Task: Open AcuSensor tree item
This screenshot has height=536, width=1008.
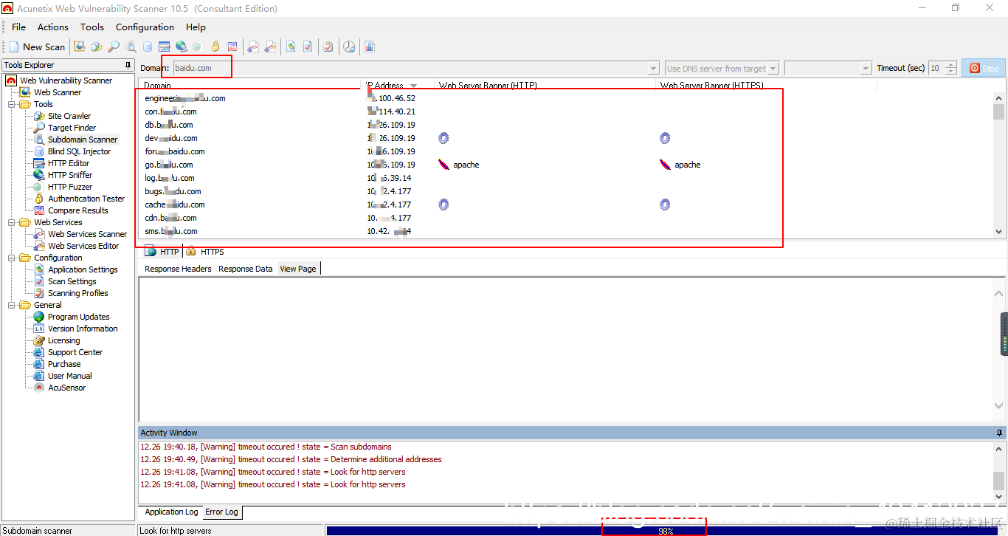Action: coord(66,388)
